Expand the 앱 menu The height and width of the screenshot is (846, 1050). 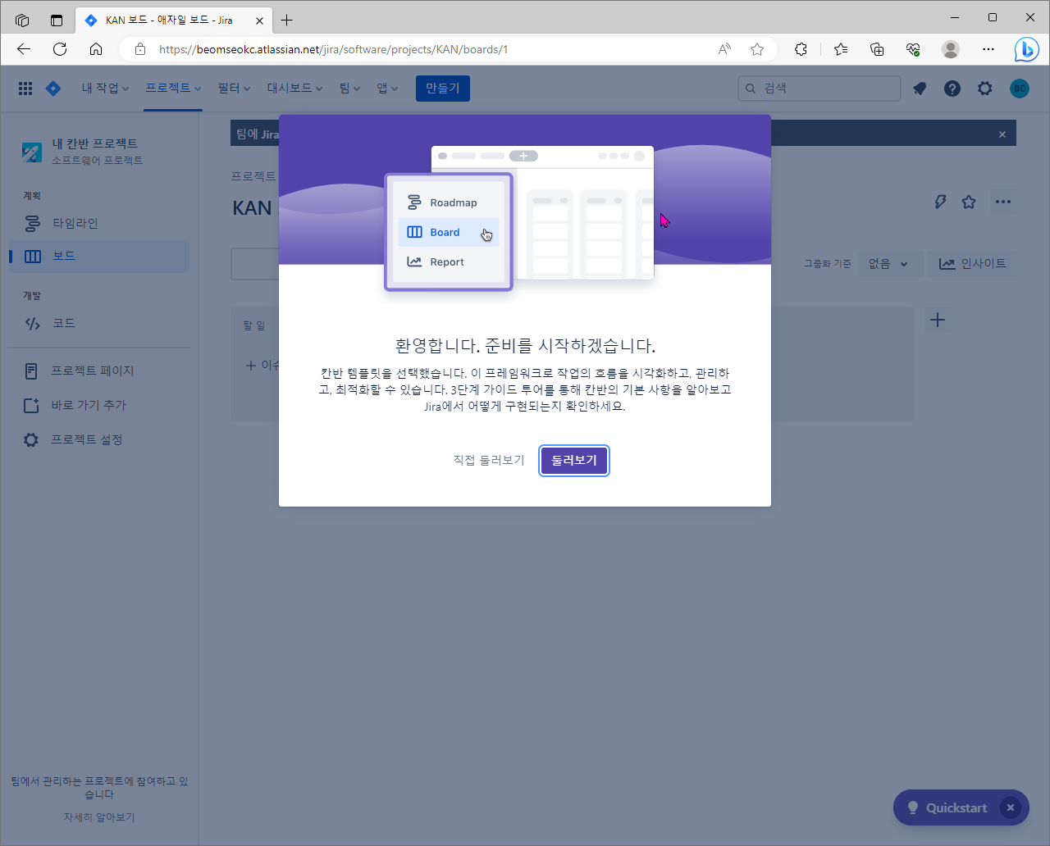[x=387, y=89]
